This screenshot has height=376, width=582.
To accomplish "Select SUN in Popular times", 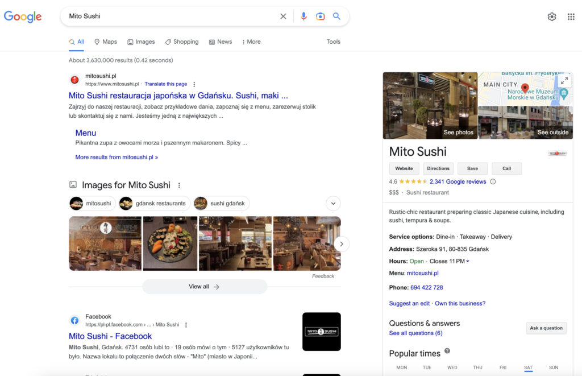I will point(554,367).
